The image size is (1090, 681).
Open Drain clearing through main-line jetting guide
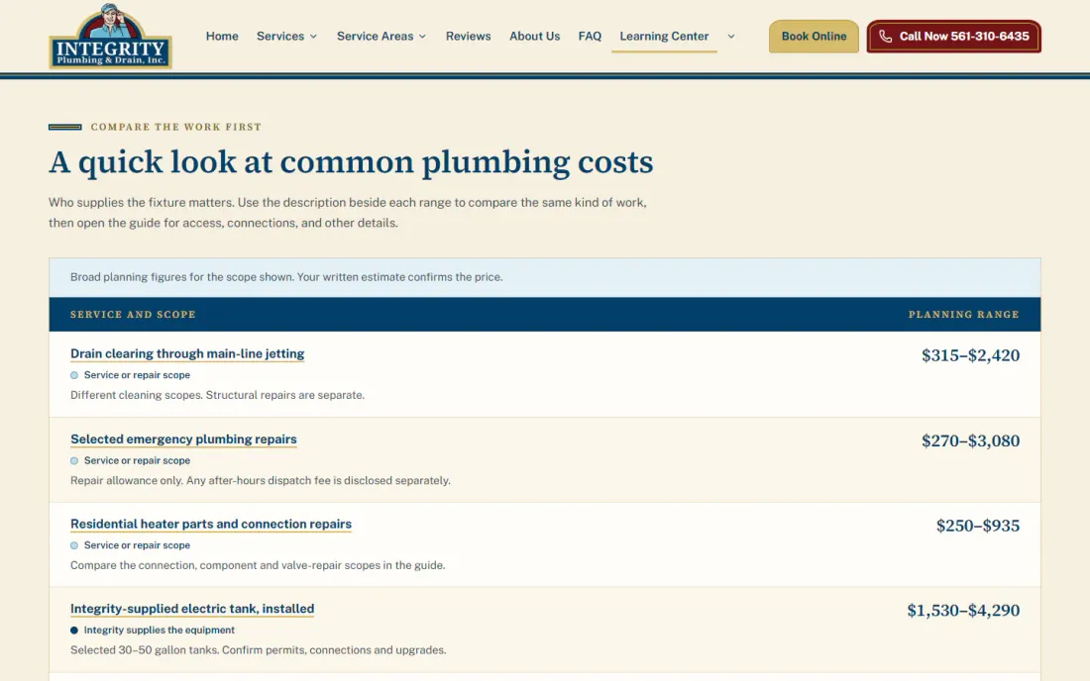(187, 354)
